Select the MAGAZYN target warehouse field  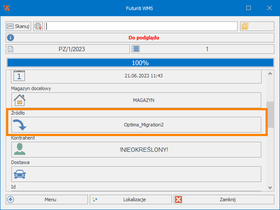143,100
